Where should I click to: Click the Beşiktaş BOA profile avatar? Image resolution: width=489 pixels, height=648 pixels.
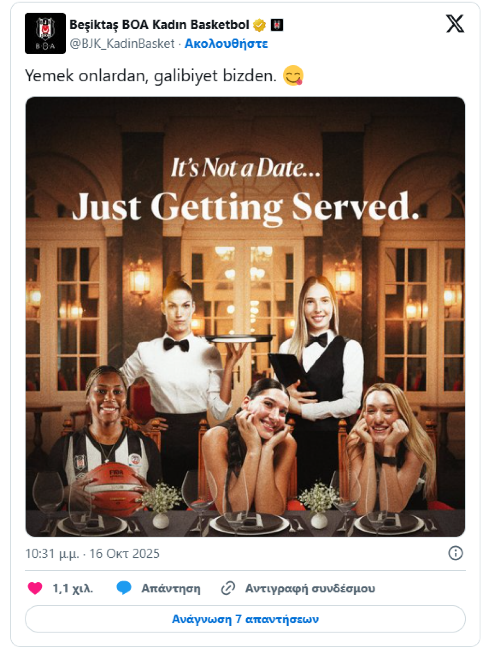pyautogui.click(x=45, y=33)
